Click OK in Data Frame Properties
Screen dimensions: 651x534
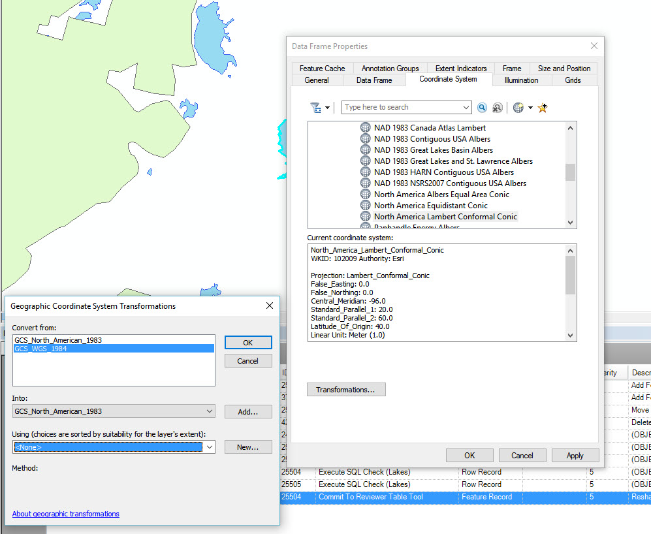coord(469,456)
